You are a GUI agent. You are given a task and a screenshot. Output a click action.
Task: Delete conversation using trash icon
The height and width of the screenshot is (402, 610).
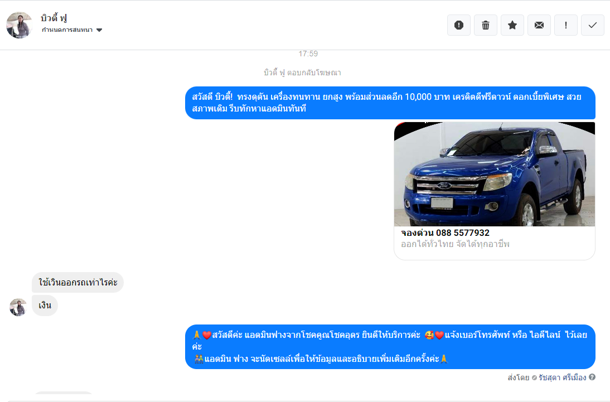[486, 25]
